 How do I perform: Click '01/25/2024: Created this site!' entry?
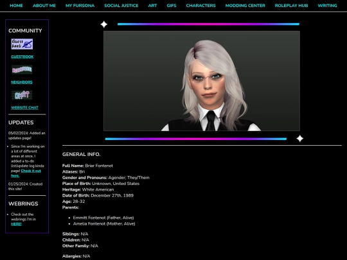click(25, 186)
